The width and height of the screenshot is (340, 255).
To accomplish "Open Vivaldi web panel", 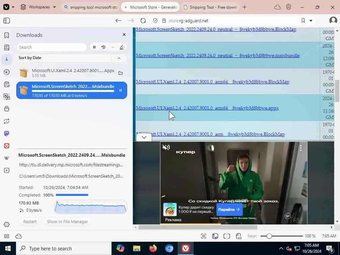I will [x=7, y=146].
